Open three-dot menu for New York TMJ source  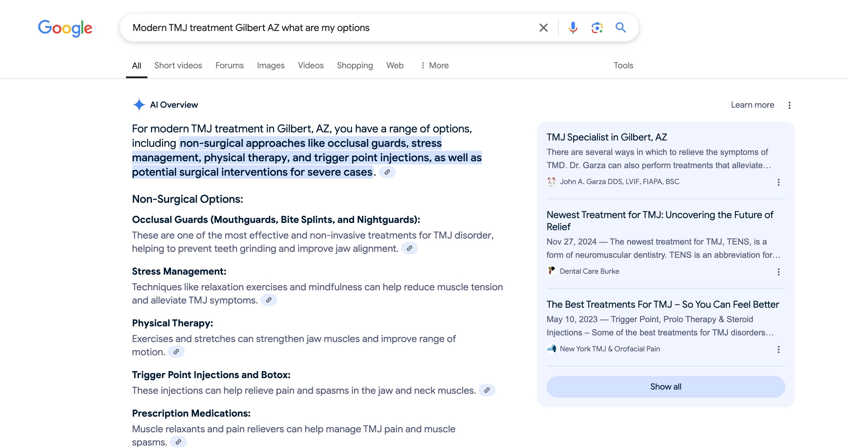pos(779,349)
